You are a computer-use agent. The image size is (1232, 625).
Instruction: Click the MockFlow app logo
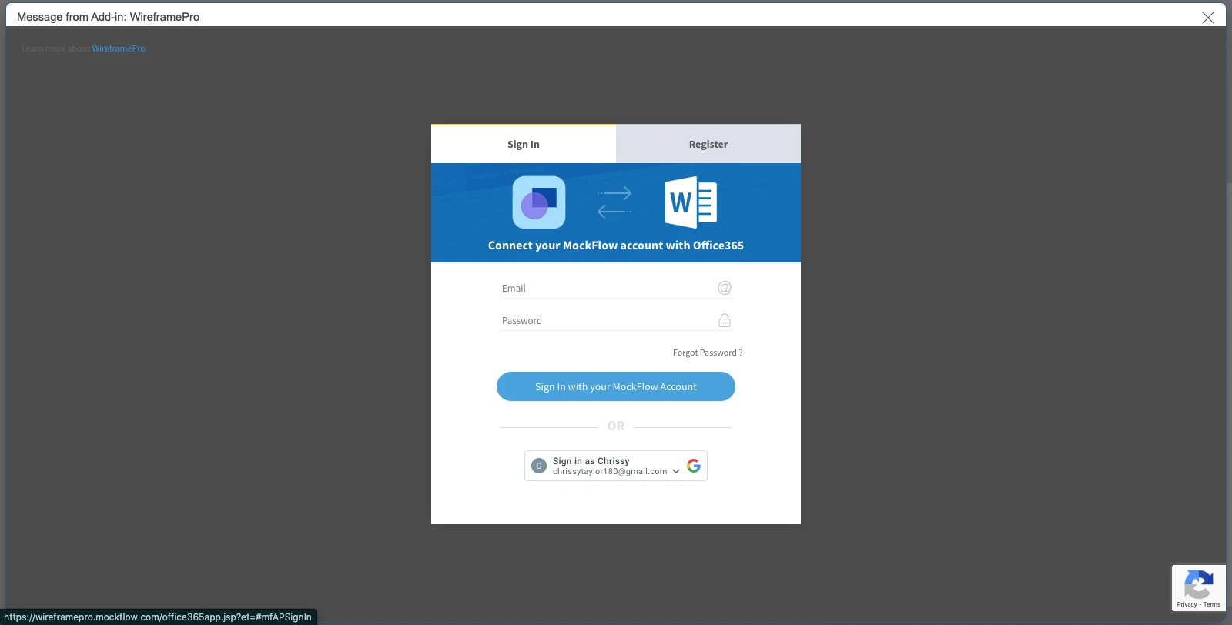(539, 202)
